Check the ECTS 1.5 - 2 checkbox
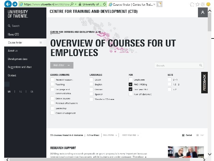Screen dimensions: 214x161 pyautogui.click(x=170, y=84)
